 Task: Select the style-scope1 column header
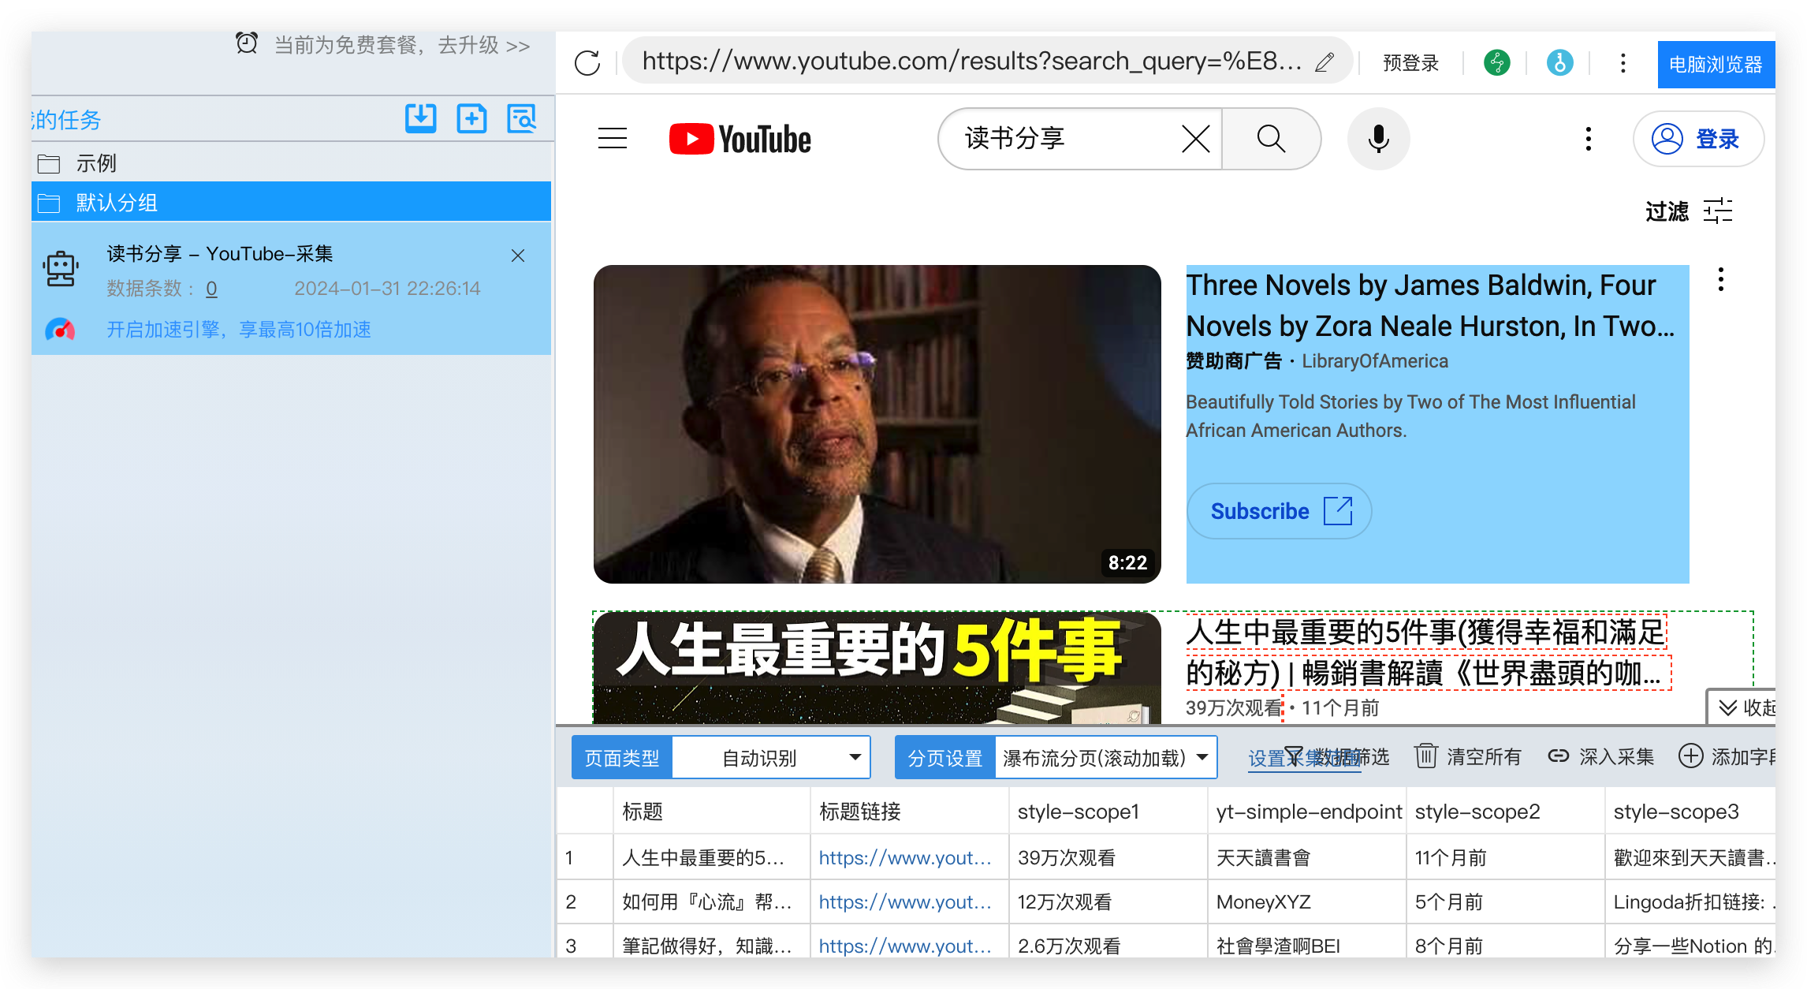[1108, 812]
